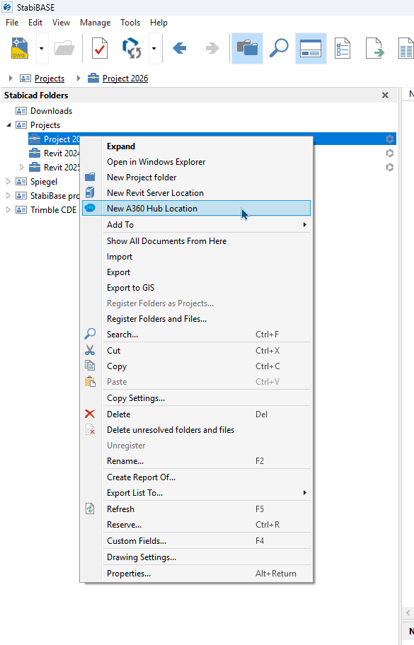The height and width of the screenshot is (645, 414).
Task: Select the Spiegel tree item
Action: coord(44,182)
